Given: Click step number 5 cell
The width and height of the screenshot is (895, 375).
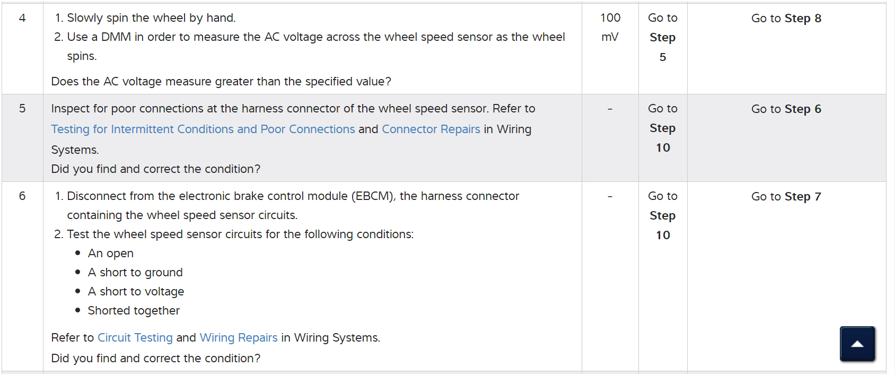Looking at the screenshot, I should click(x=22, y=109).
